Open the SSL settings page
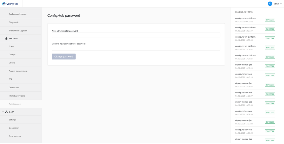284x144 pixels. click(x=11, y=79)
